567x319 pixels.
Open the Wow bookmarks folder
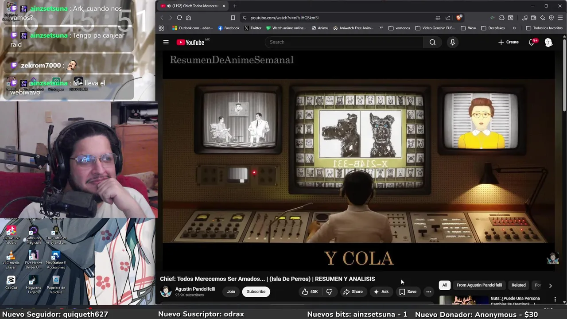coord(468,28)
